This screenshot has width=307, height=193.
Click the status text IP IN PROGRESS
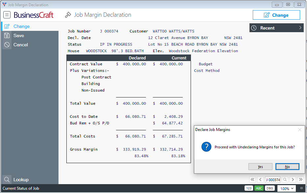coord(116,44)
